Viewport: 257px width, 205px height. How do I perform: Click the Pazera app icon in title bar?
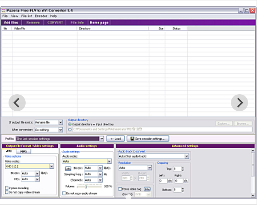(3, 11)
